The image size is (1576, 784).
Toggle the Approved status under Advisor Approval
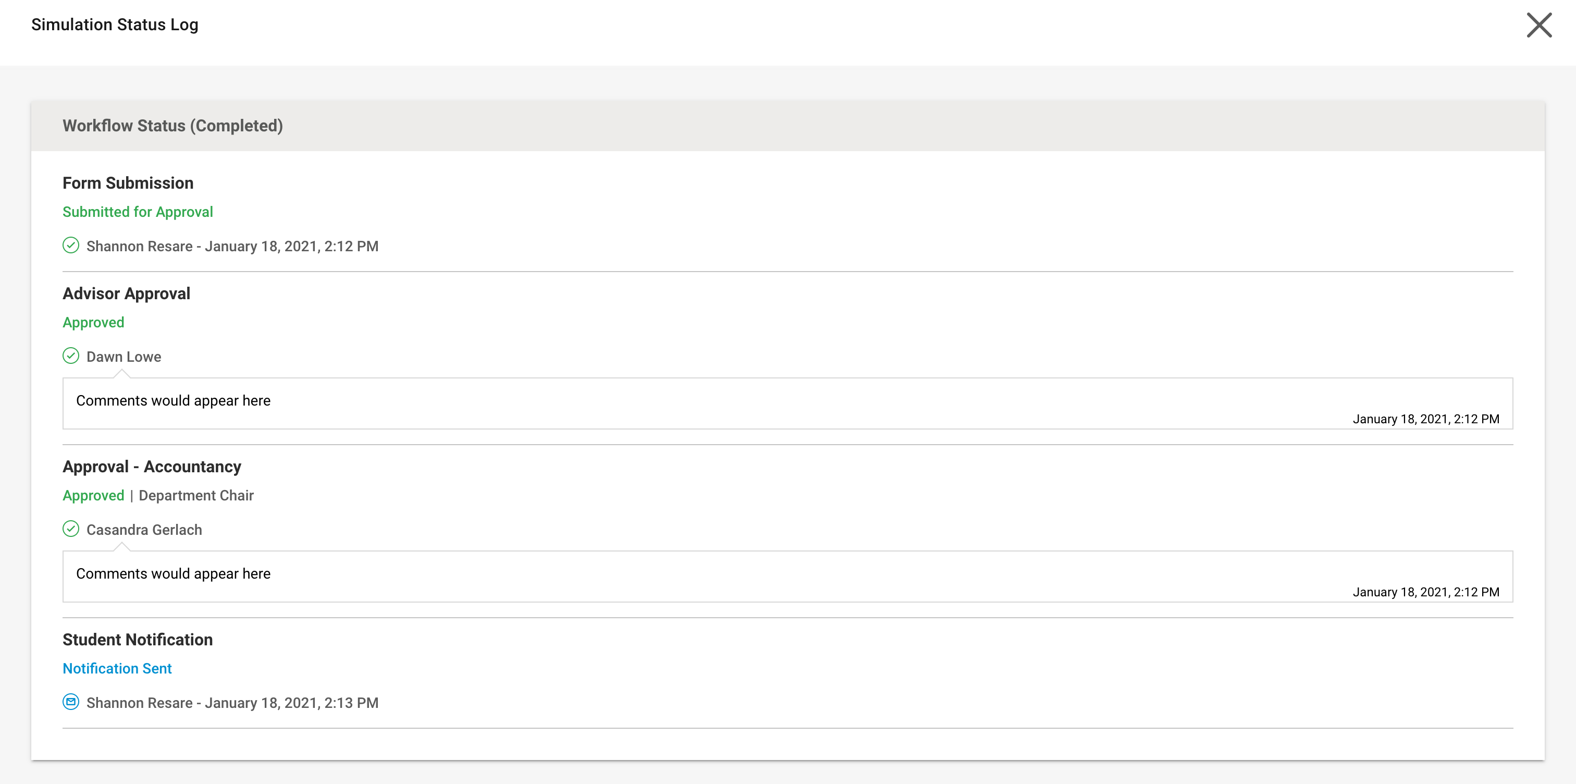tap(93, 322)
